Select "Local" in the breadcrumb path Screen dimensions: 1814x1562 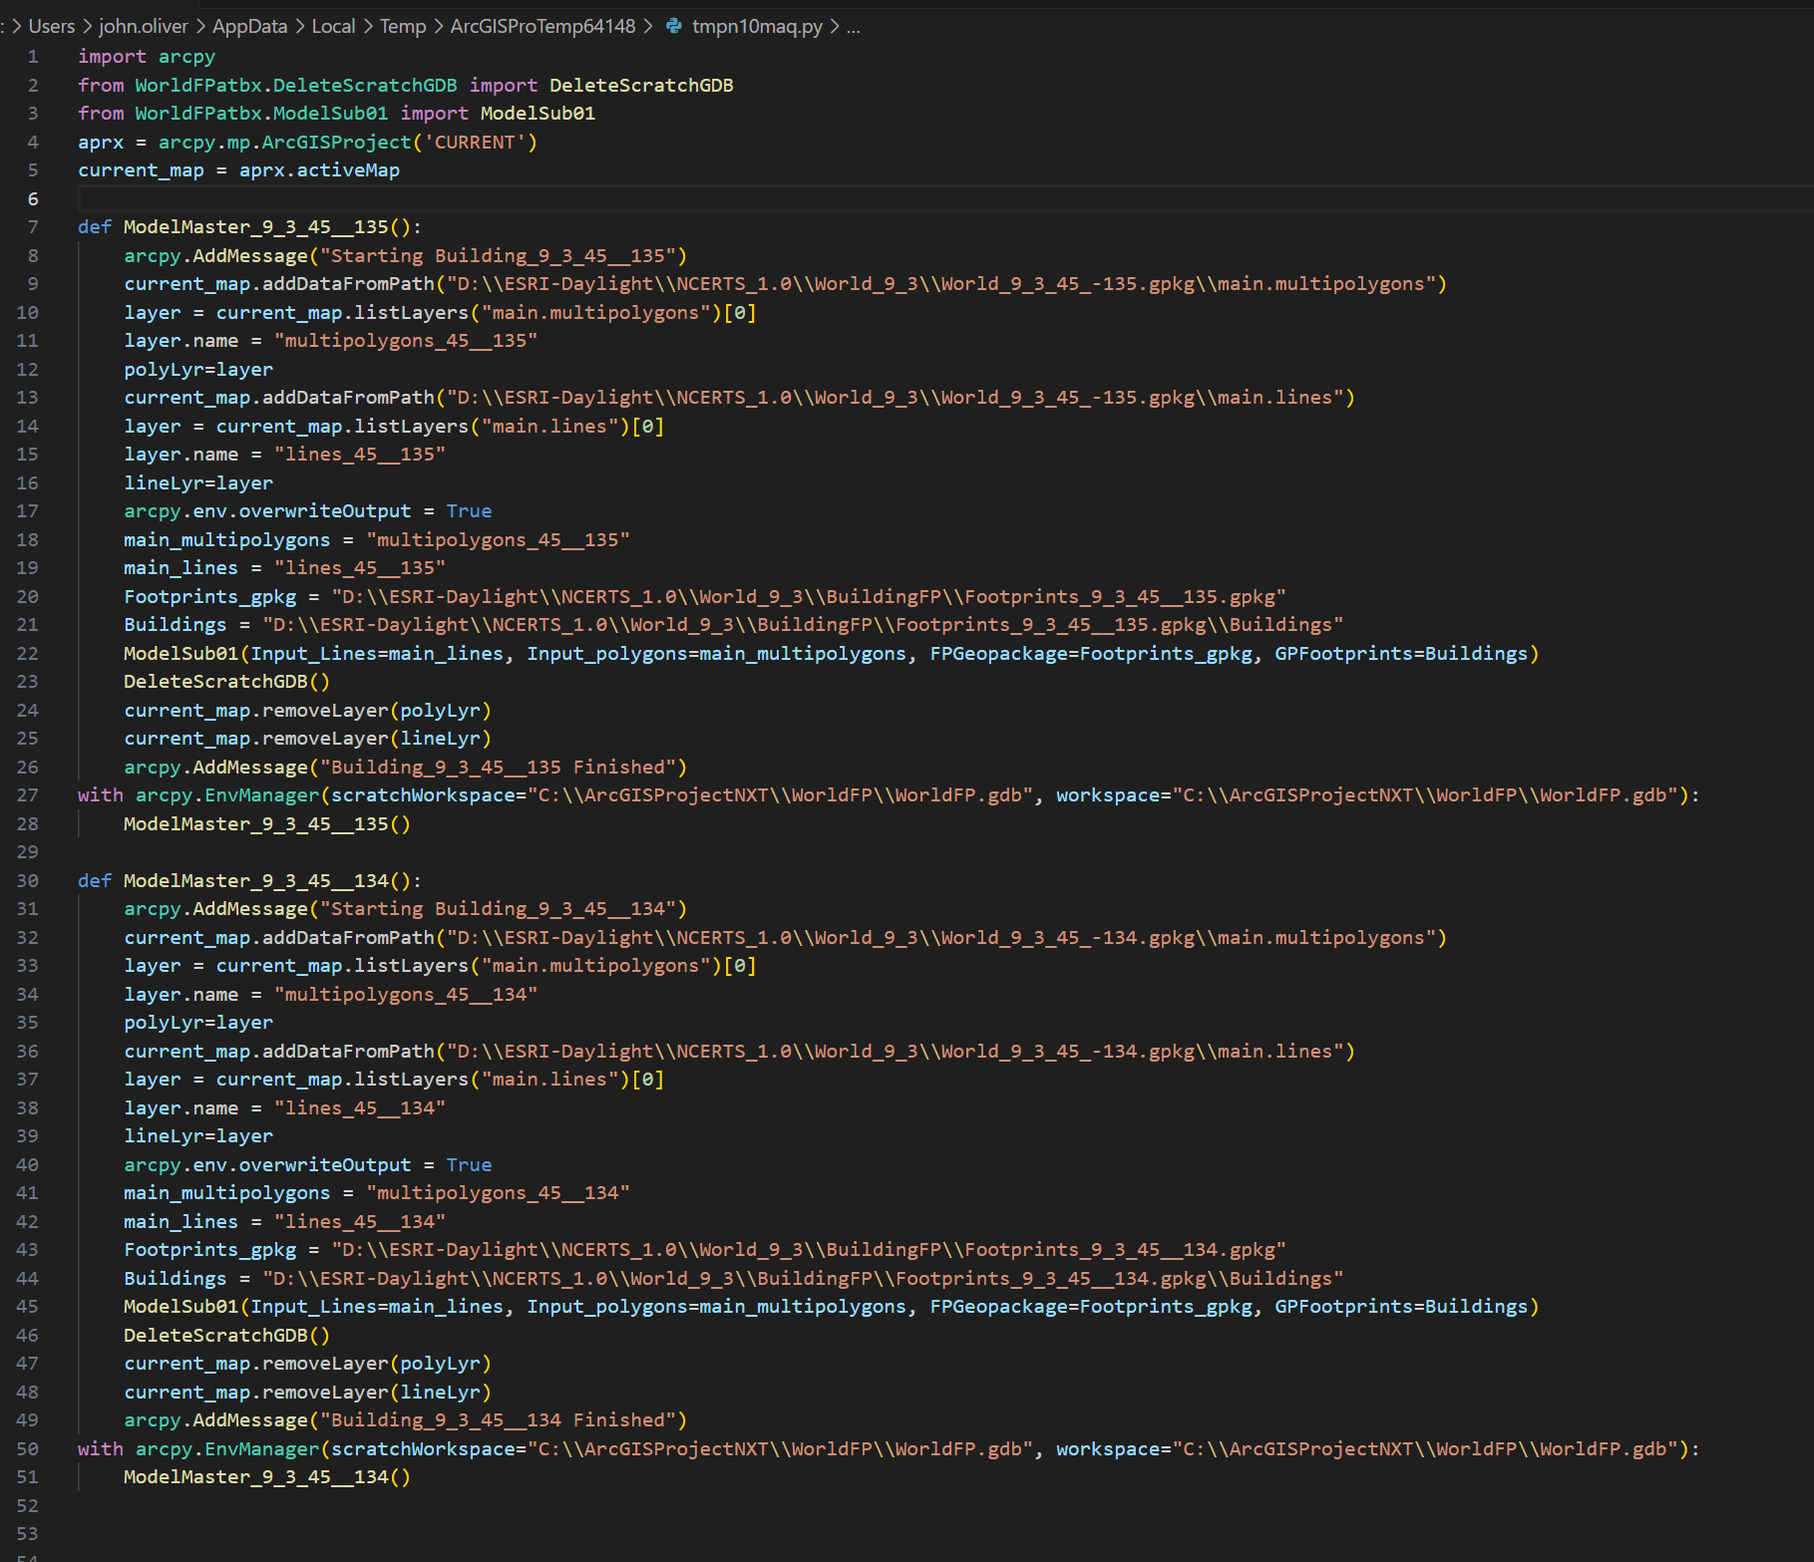pos(333,27)
